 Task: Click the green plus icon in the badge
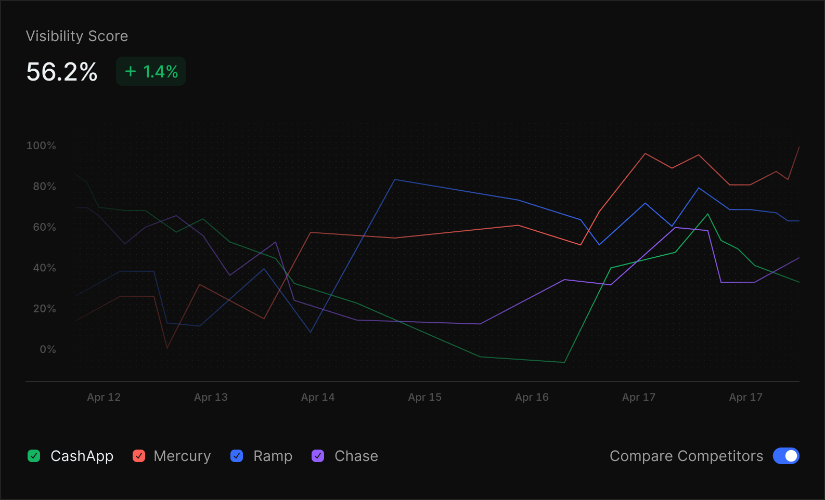click(130, 72)
